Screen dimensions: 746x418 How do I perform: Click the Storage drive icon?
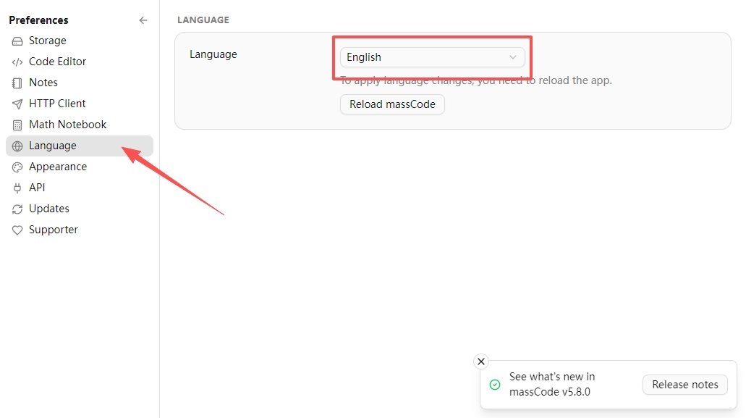coord(17,41)
